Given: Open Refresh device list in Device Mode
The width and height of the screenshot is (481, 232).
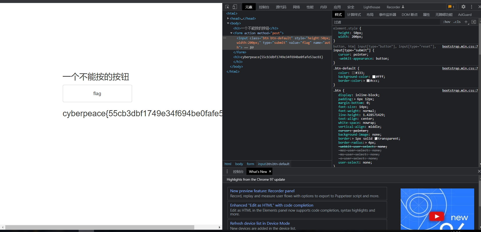Looking at the screenshot, I should 260,223.
